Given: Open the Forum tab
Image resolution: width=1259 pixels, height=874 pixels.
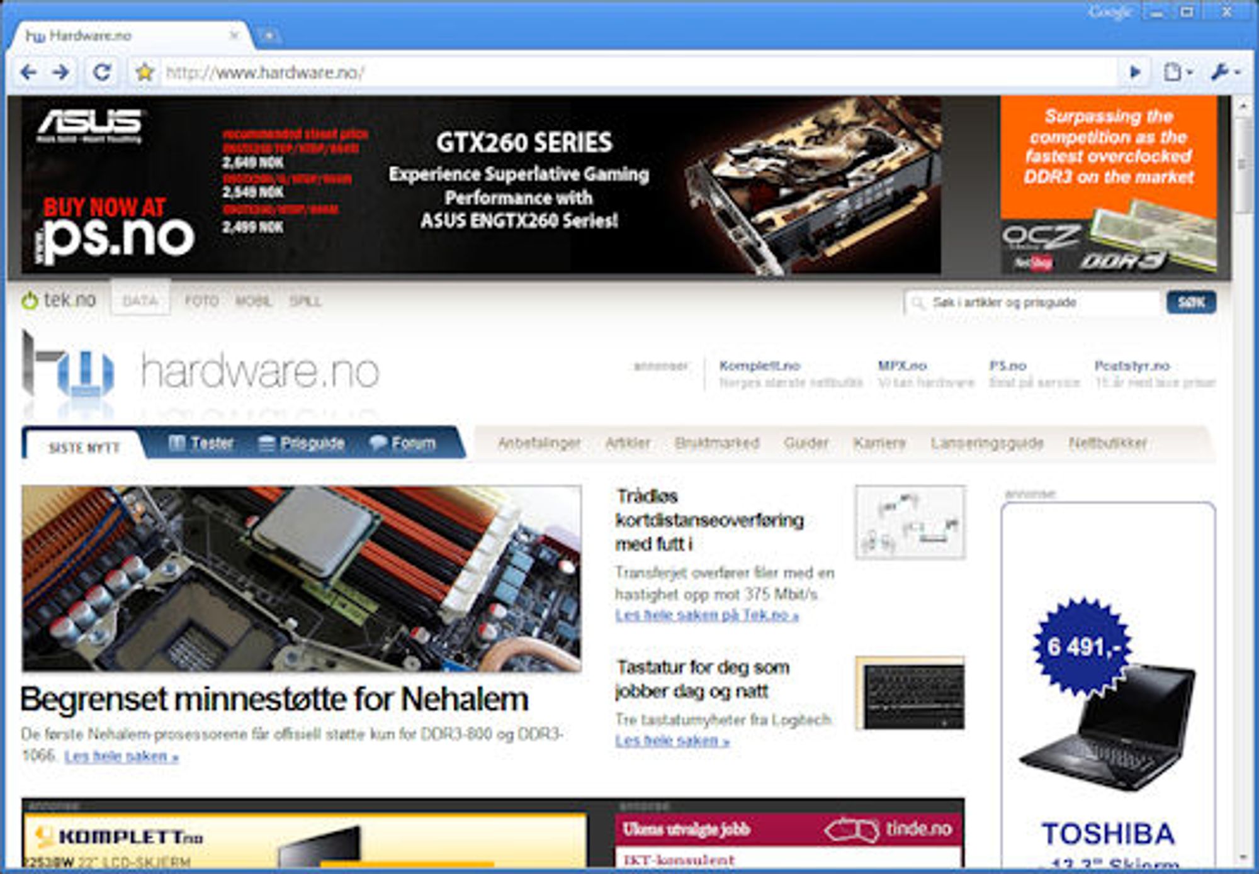Looking at the screenshot, I should click(x=403, y=444).
